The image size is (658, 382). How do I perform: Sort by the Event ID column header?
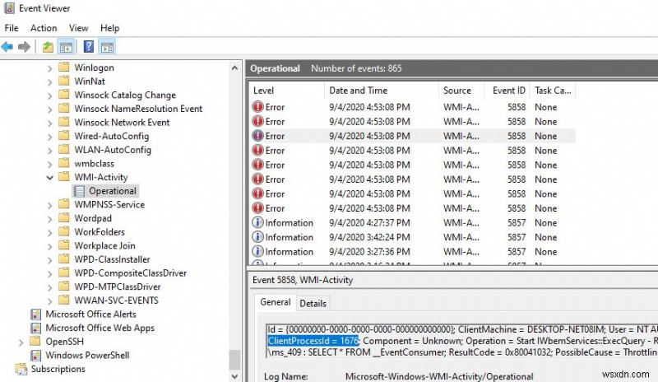tap(507, 91)
